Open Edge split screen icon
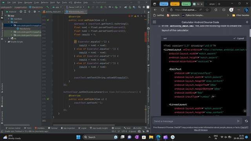This screenshot has height=141, width=251. (224, 10)
